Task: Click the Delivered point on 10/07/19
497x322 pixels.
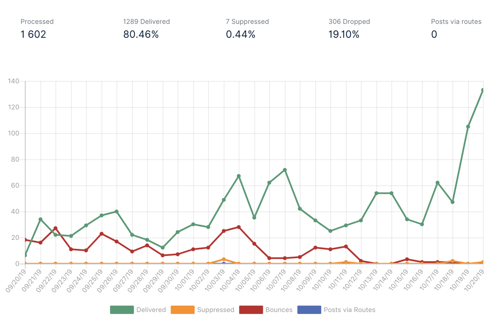Action: pyautogui.click(x=285, y=170)
